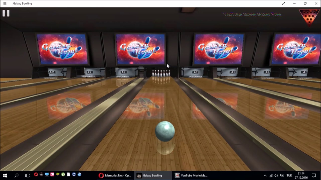Restore down the Galaxy Bowling window
The height and width of the screenshot is (180, 321).
coord(305,3)
